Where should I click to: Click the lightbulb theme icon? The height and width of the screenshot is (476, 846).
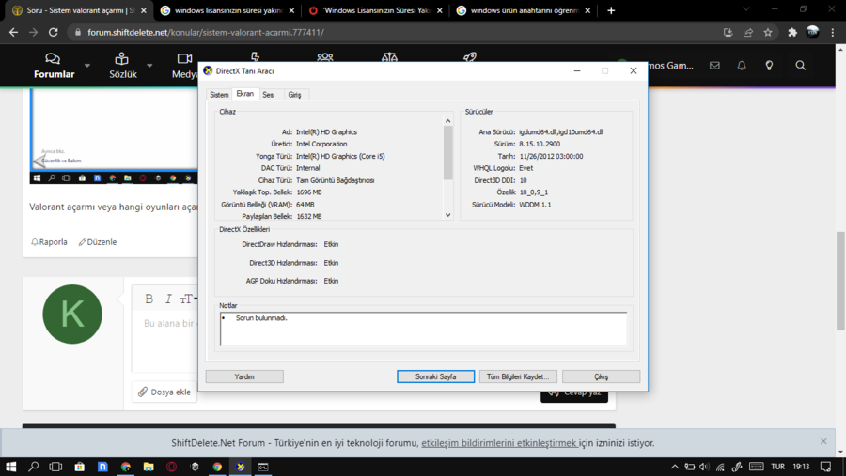coord(769,65)
